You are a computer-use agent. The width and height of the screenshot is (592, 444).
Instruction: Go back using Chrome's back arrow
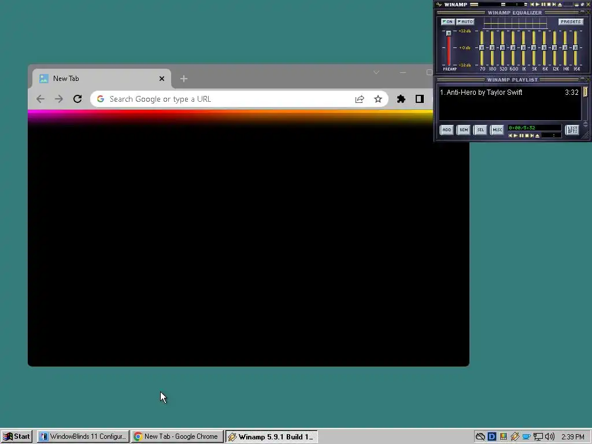pyautogui.click(x=40, y=99)
